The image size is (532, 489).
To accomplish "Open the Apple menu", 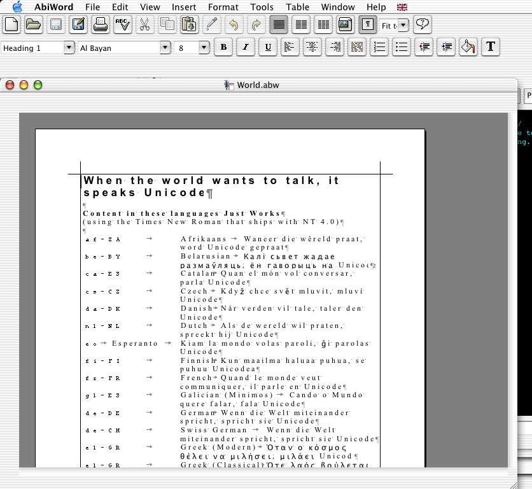I will pos(17,7).
